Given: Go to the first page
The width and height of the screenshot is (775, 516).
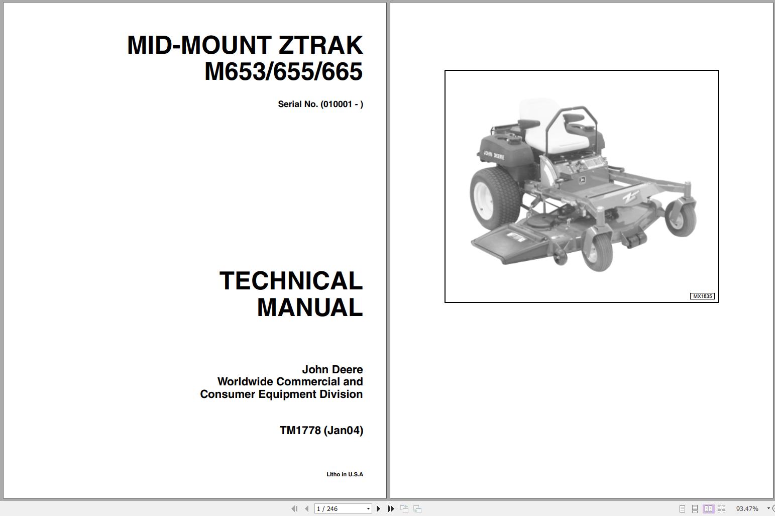Looking at the screenshot, I should pos(295,509).
